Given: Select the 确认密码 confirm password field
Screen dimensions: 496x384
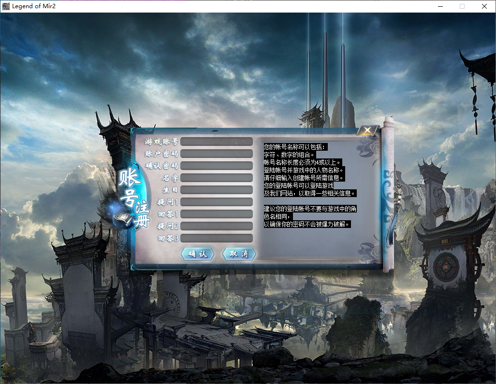Looking at the screenshot, I should [217, 166].
